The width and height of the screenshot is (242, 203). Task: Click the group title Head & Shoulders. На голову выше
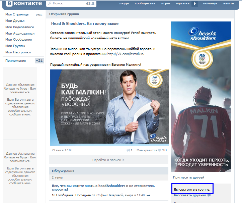85,23
